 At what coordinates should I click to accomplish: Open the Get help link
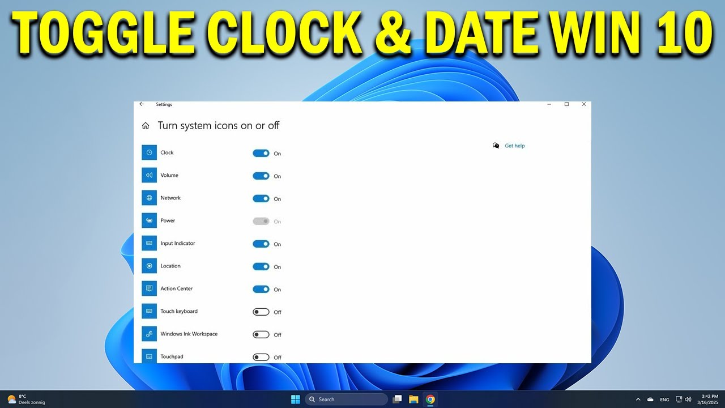pos(515,146)
